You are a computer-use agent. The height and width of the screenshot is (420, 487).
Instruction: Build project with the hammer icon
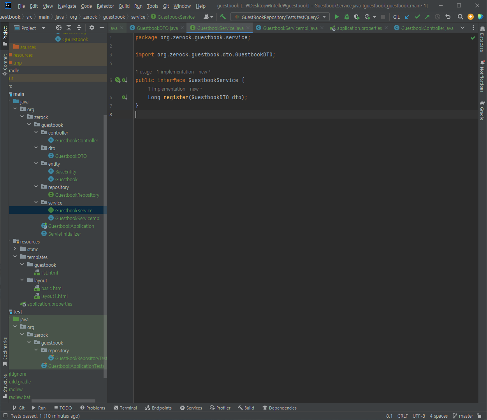[223, 17]
